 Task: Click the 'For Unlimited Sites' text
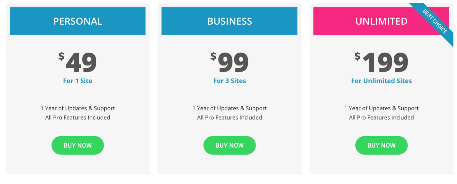(x=381, y=81)
